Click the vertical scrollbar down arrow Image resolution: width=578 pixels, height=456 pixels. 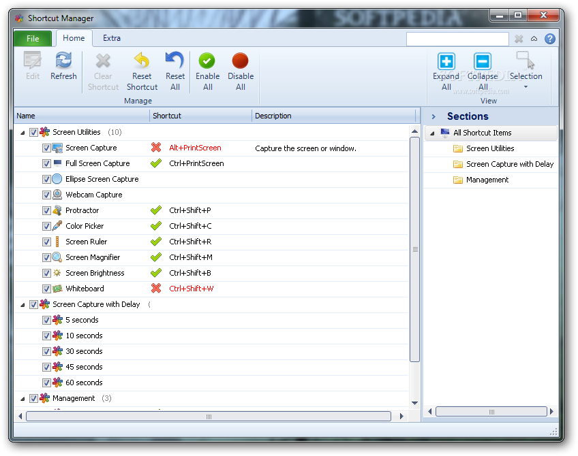pos(414,403)
